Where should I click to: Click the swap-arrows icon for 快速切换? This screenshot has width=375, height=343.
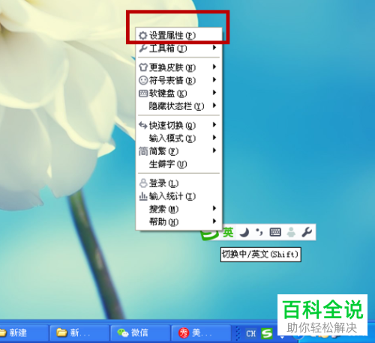143,125
